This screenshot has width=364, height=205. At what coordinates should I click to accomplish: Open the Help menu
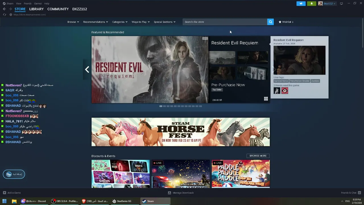point(47,3)
